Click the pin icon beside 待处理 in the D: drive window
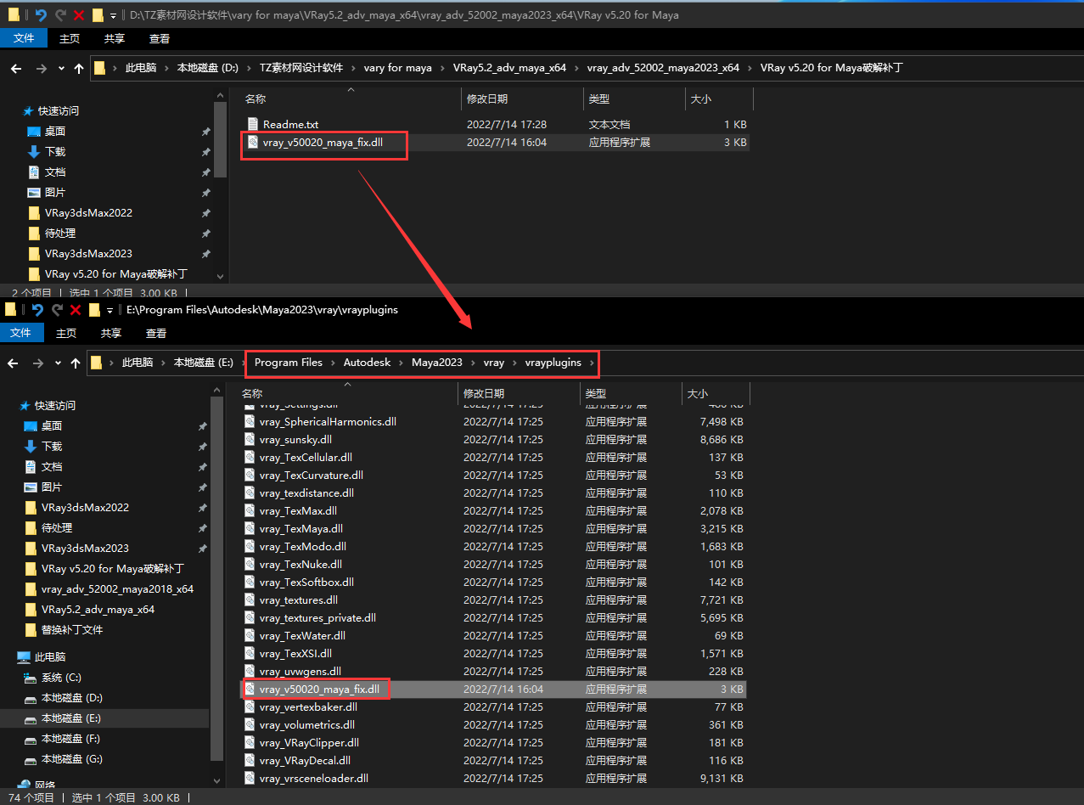1084x805 pixels. pyautogui.click(x=205, y=234)
